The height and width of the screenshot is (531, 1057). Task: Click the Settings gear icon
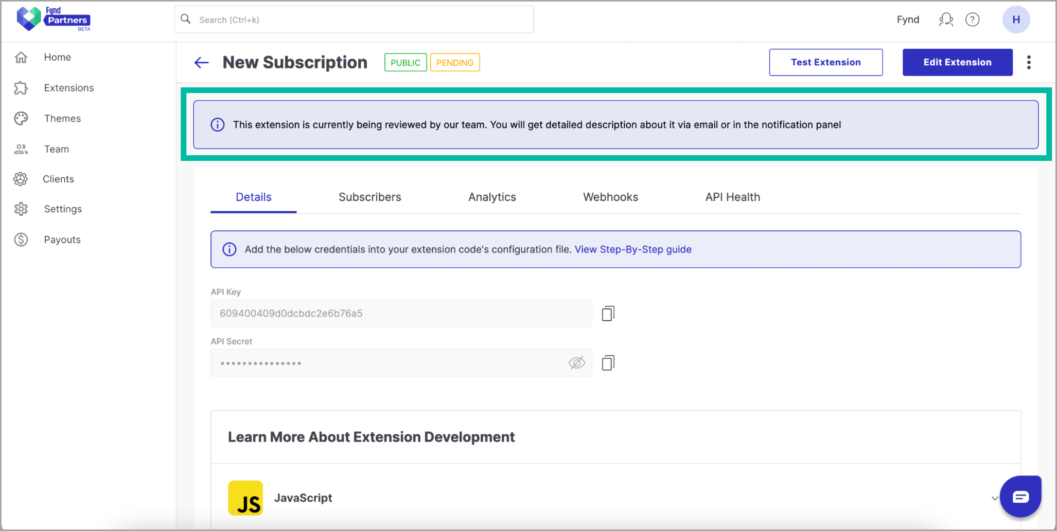click(21, 209)
